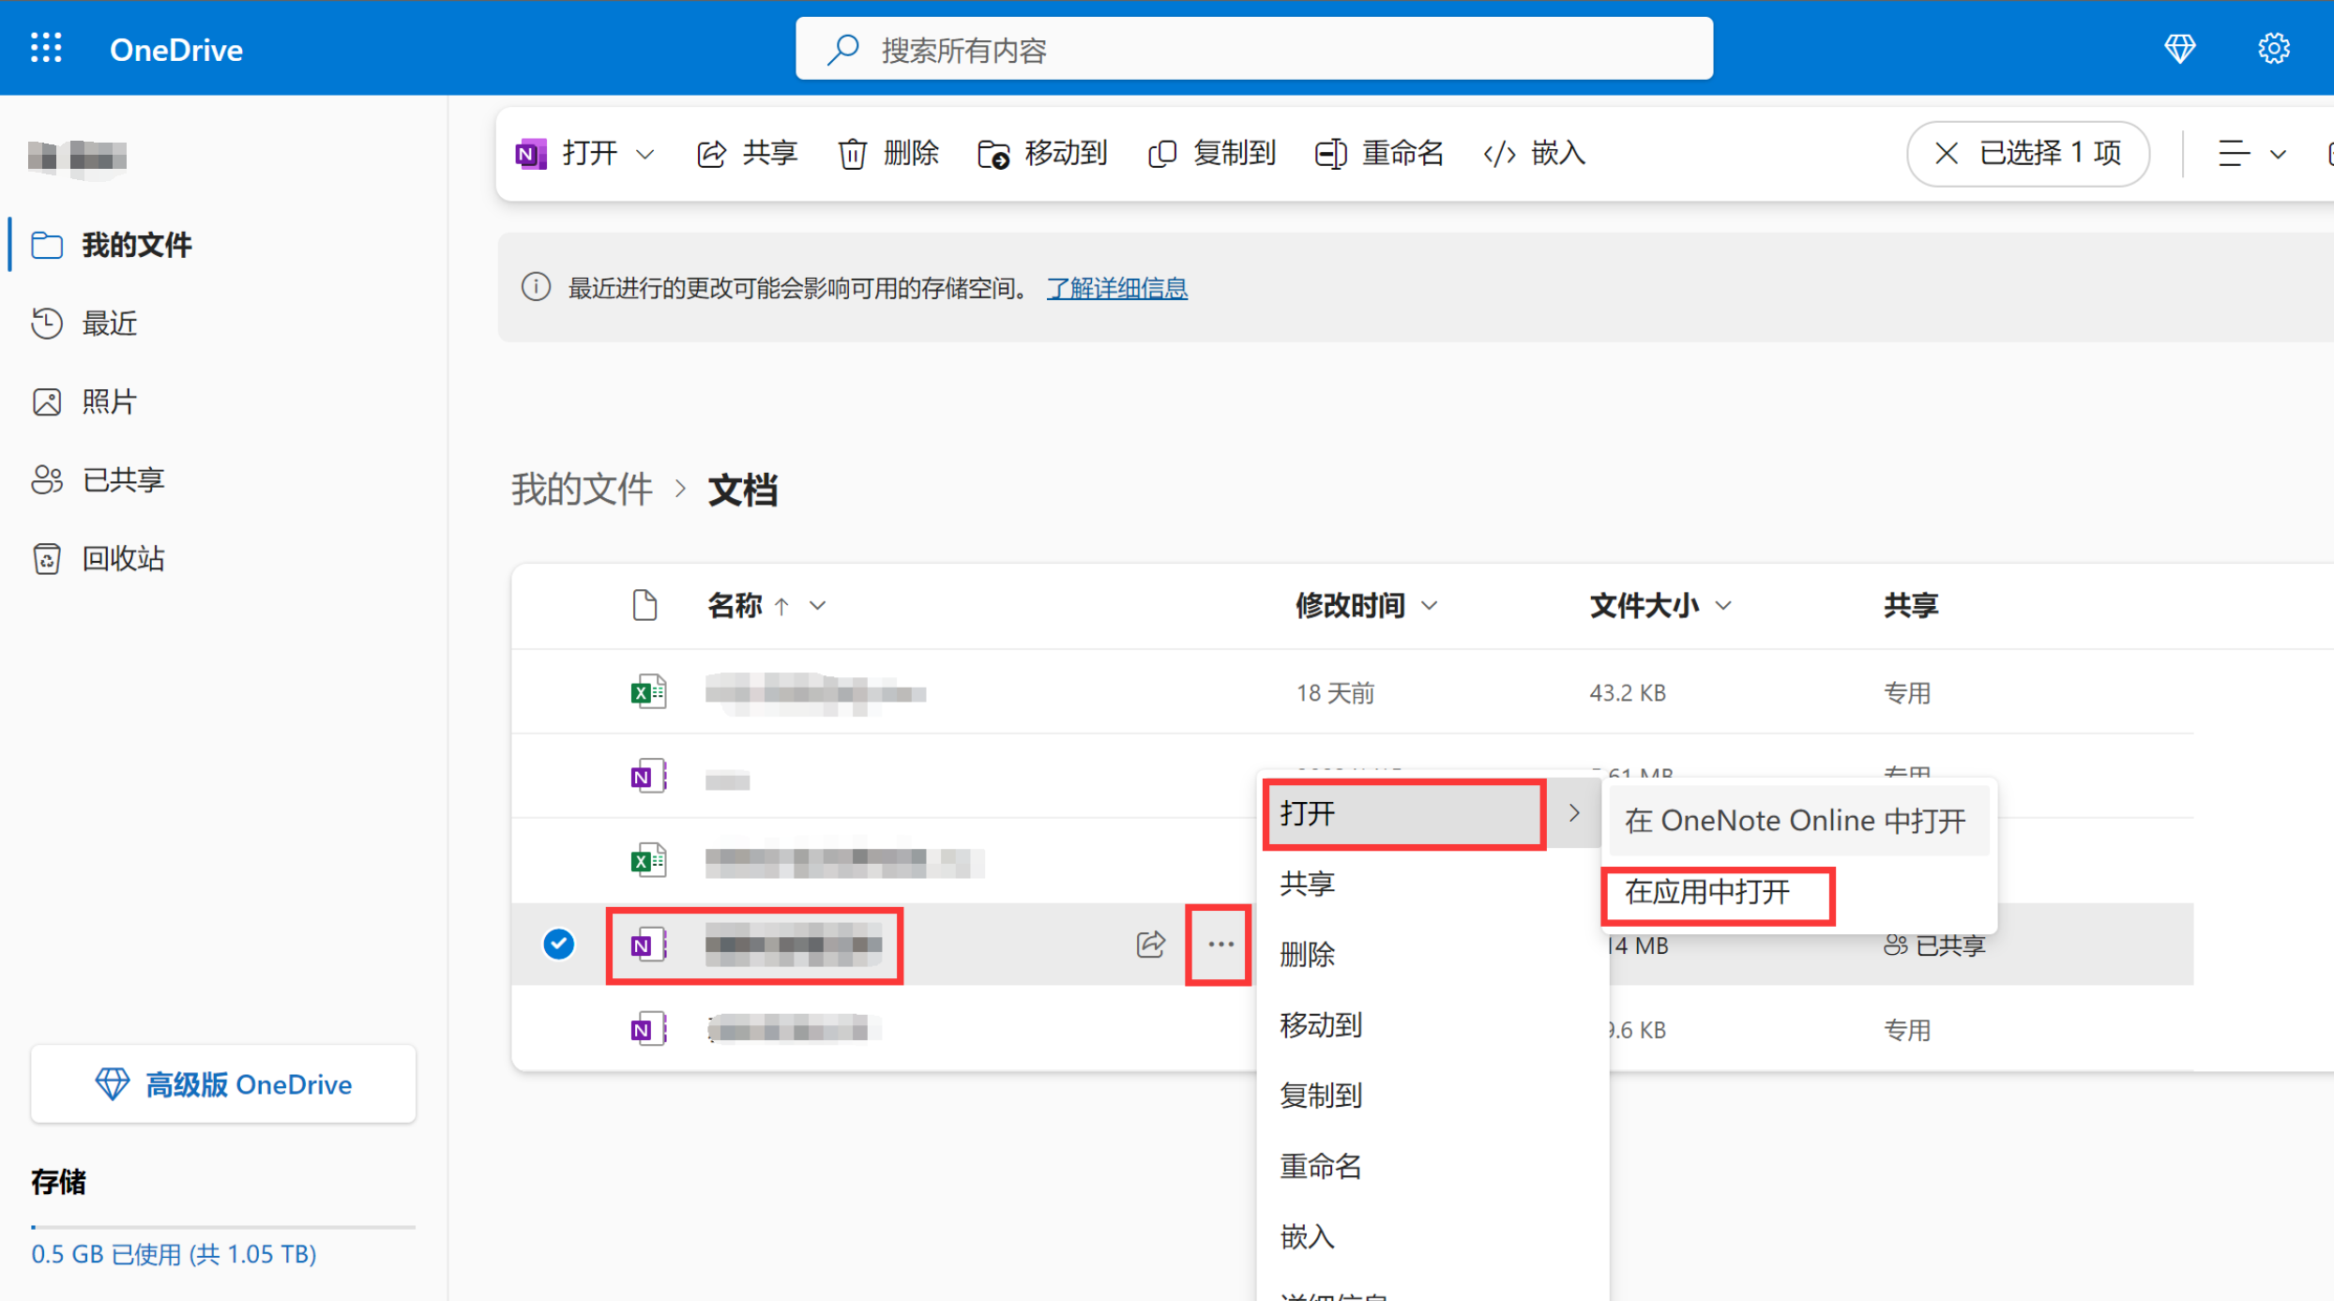The height and width of the screenshot is (1301, 2334).
Task: Click the Premium OneDrive upgrade button
Action: pos(223,1083)
